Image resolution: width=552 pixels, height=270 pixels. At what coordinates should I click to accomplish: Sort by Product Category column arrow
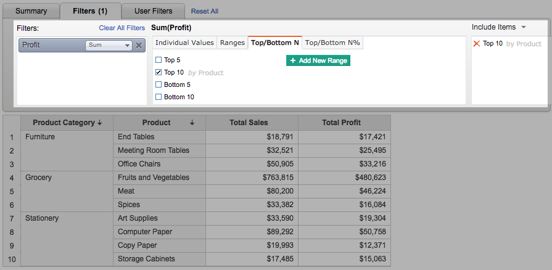pos(100,123)
